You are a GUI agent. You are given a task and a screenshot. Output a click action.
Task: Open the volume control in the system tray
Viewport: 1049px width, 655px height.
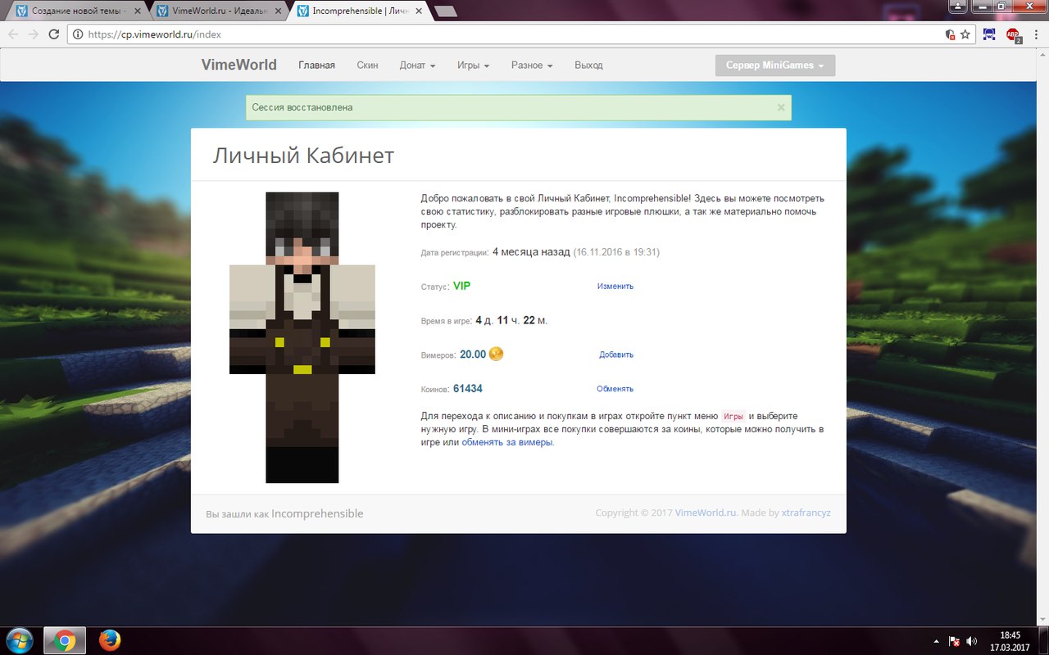(972, 641)
